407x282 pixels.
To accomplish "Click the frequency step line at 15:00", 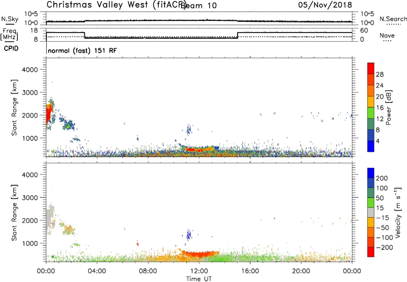I will point(238,35).
